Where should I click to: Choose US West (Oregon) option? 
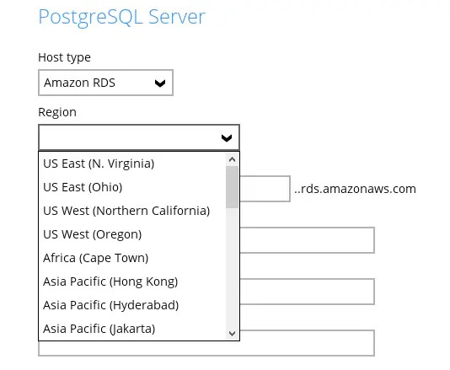coord(132,234)
